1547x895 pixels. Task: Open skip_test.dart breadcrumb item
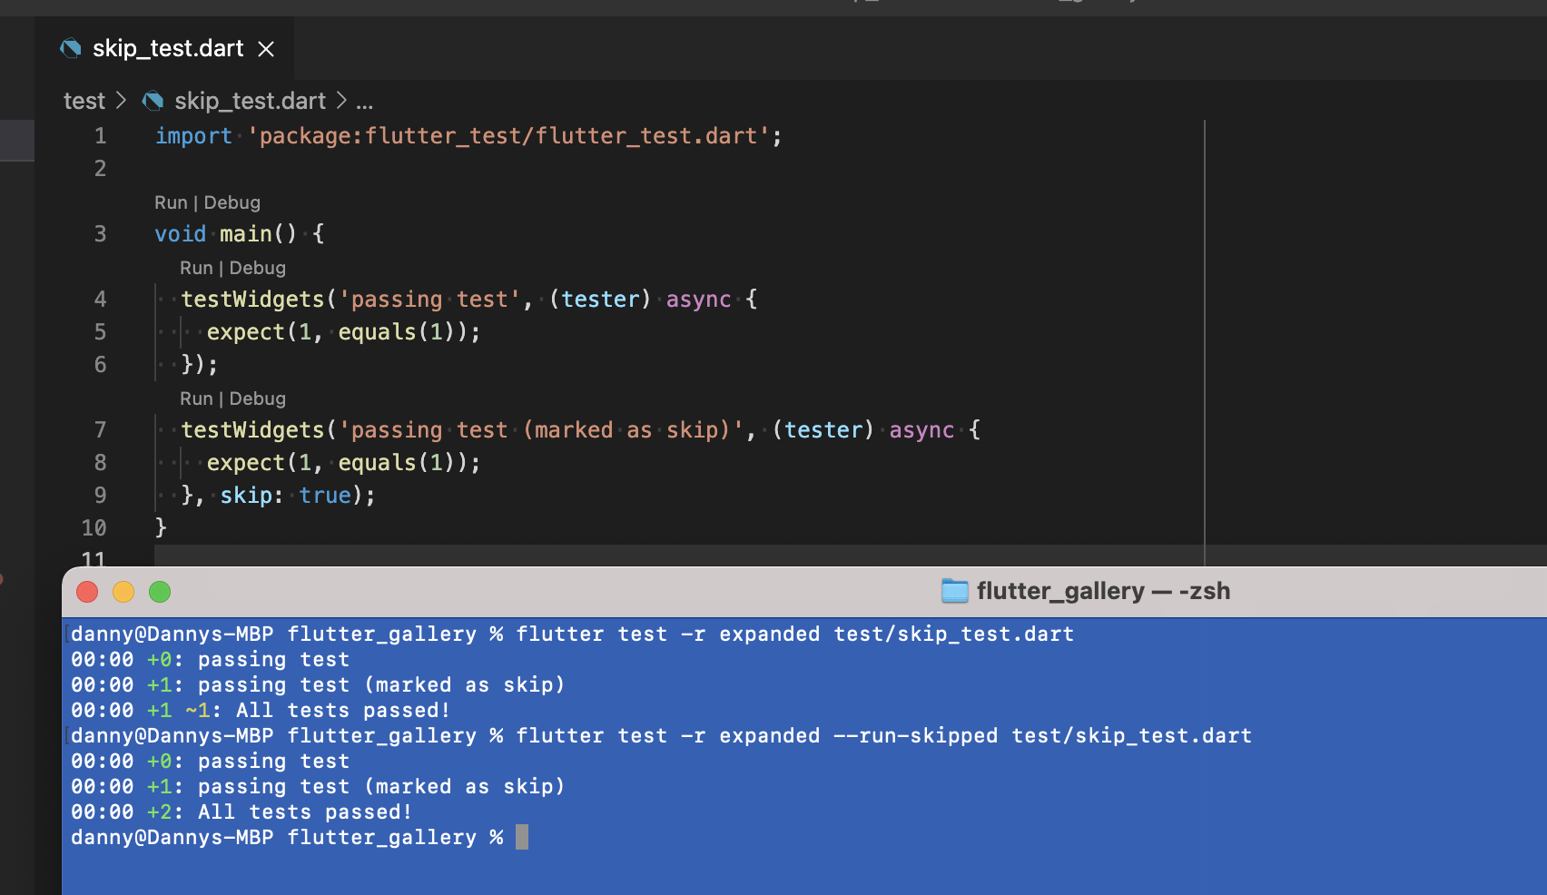click(250, 101)
